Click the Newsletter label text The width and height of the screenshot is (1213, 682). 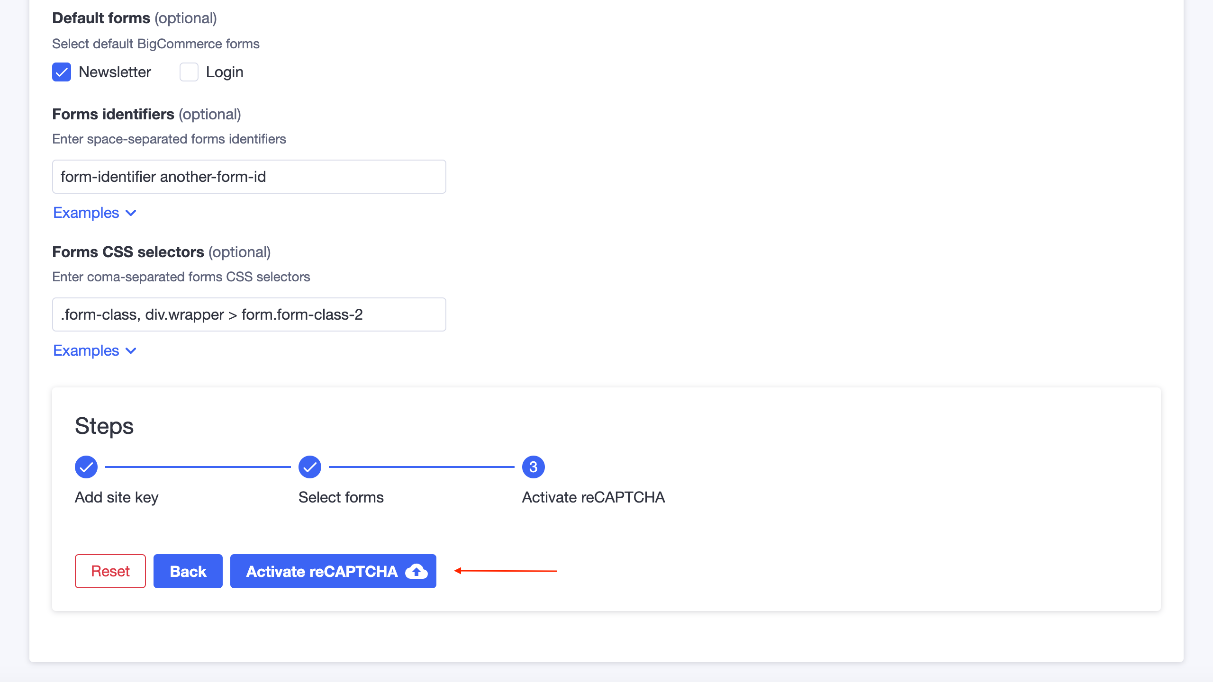[x=115, y=72]
